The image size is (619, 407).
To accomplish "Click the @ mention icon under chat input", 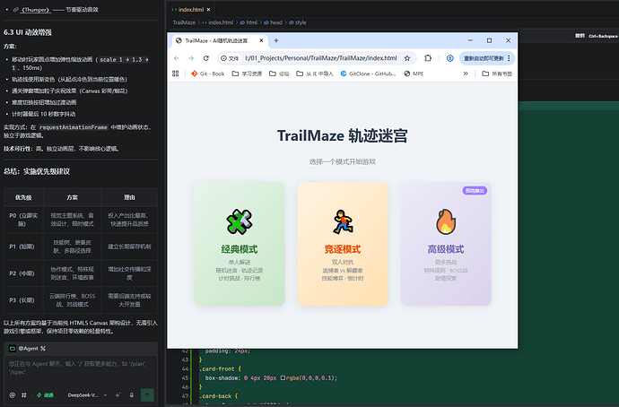I will (x=13, y=394).
